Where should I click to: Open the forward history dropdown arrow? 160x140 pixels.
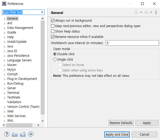(151, 12)
